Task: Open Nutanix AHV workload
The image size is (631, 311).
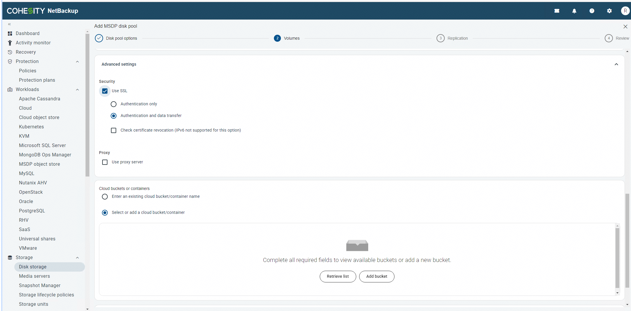Action: click(x=33, y=183)
